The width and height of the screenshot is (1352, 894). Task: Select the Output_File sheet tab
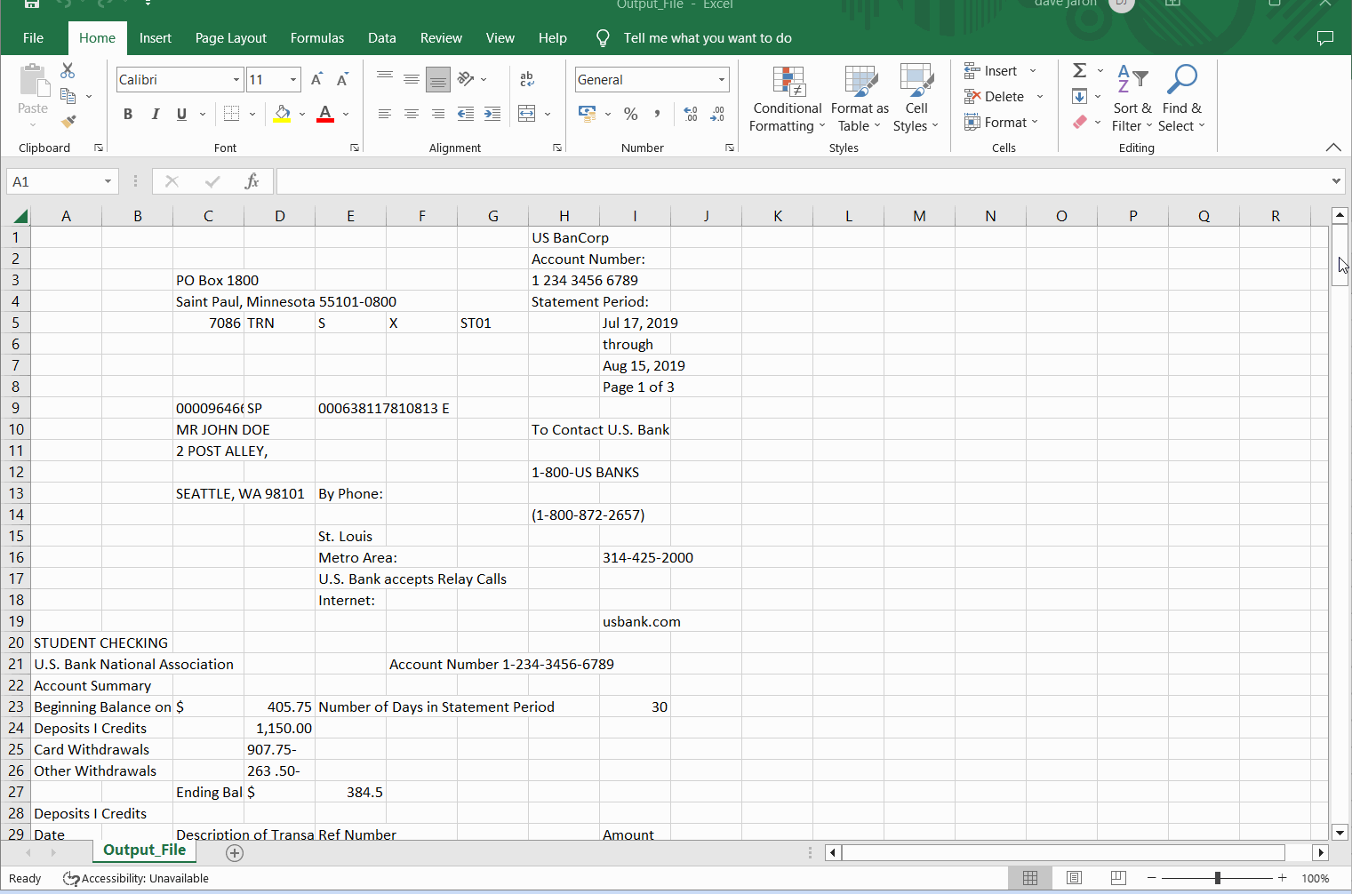click(x=144, y=850)
